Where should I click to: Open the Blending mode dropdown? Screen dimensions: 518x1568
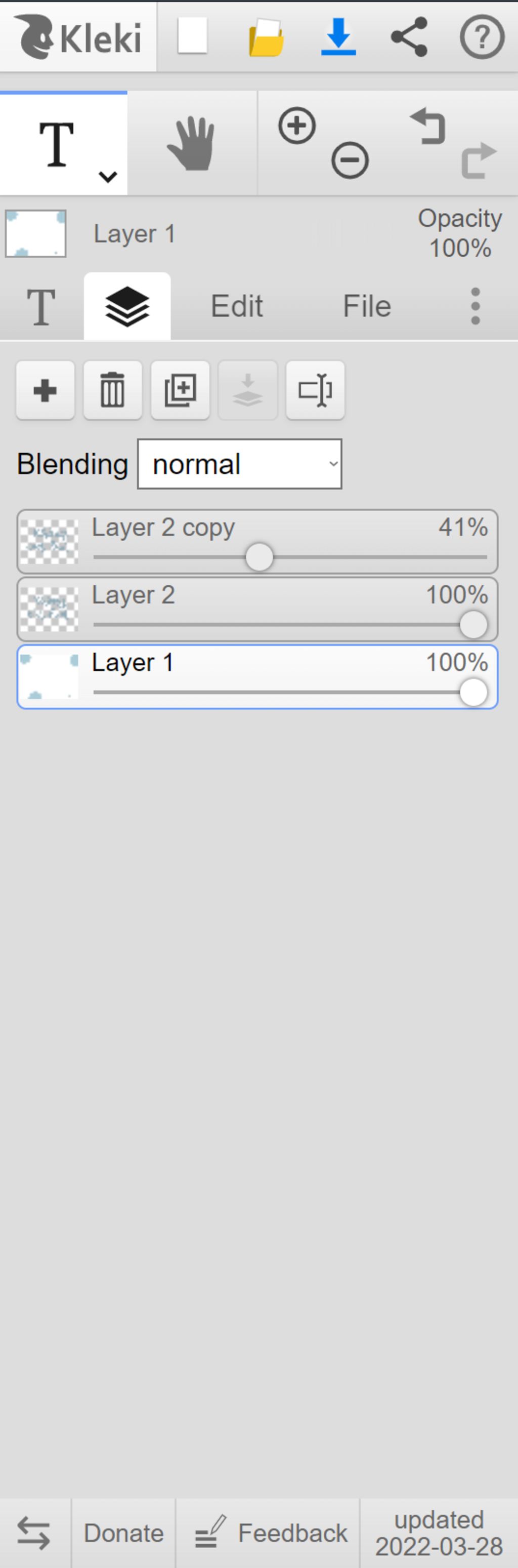point(240,464)
